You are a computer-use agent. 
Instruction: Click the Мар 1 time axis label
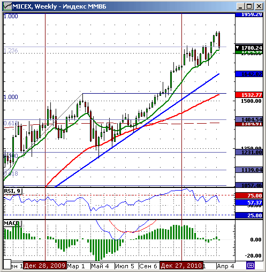[76, 266]
